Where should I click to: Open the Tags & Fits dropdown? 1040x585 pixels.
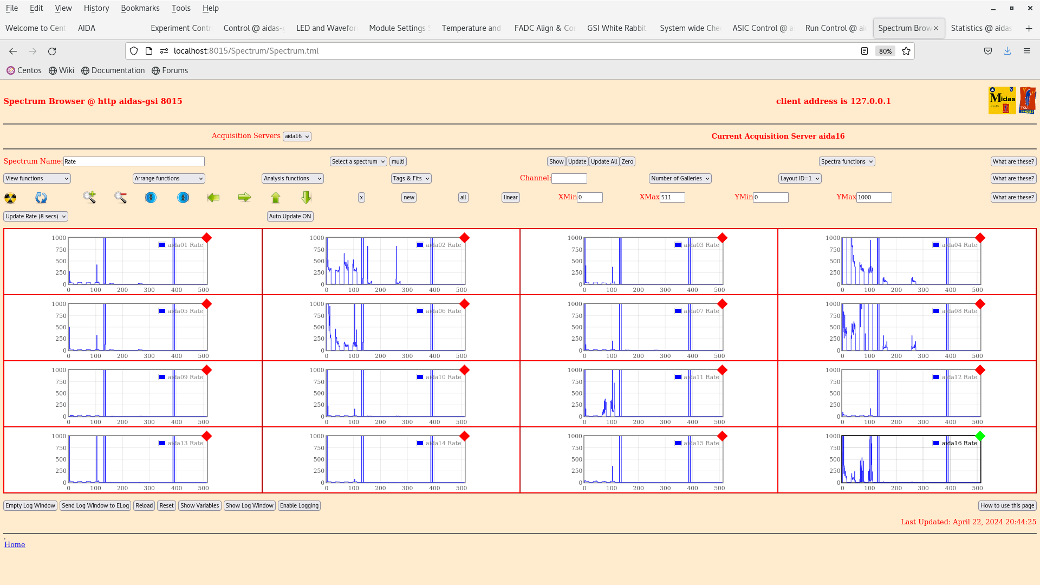click(411, 178)
